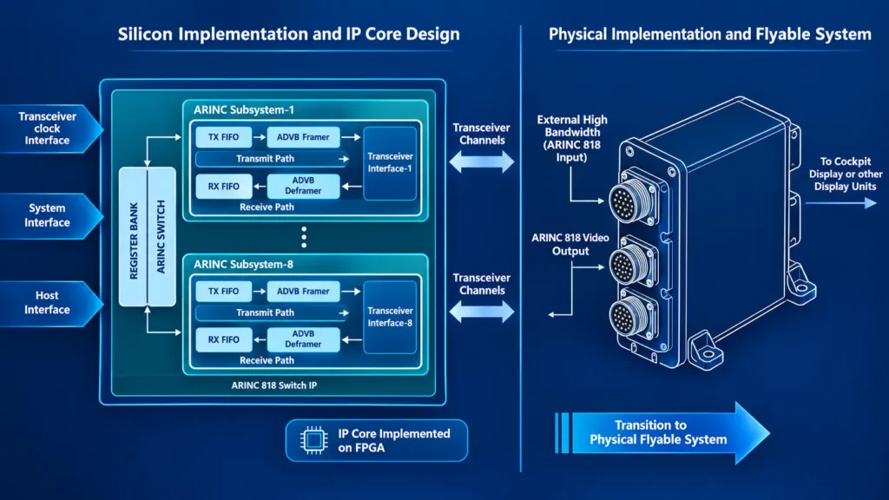Select RX FIFO block in Subsystem-1
The height and width of the screenshot is (500, 889).
tap(223, 187)
